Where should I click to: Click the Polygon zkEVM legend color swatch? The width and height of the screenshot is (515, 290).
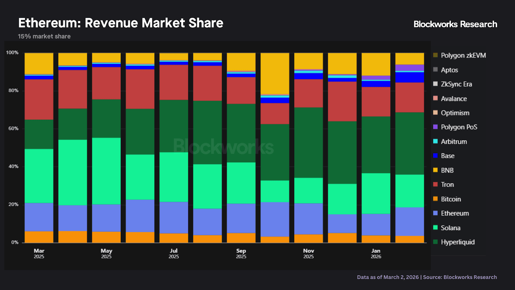[435, 55]
